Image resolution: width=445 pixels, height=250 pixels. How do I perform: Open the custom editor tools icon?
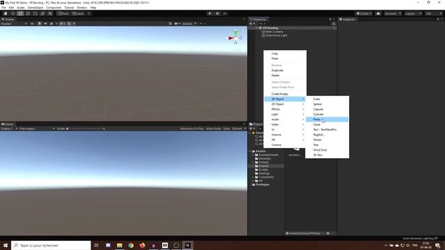tap(50, 14)
